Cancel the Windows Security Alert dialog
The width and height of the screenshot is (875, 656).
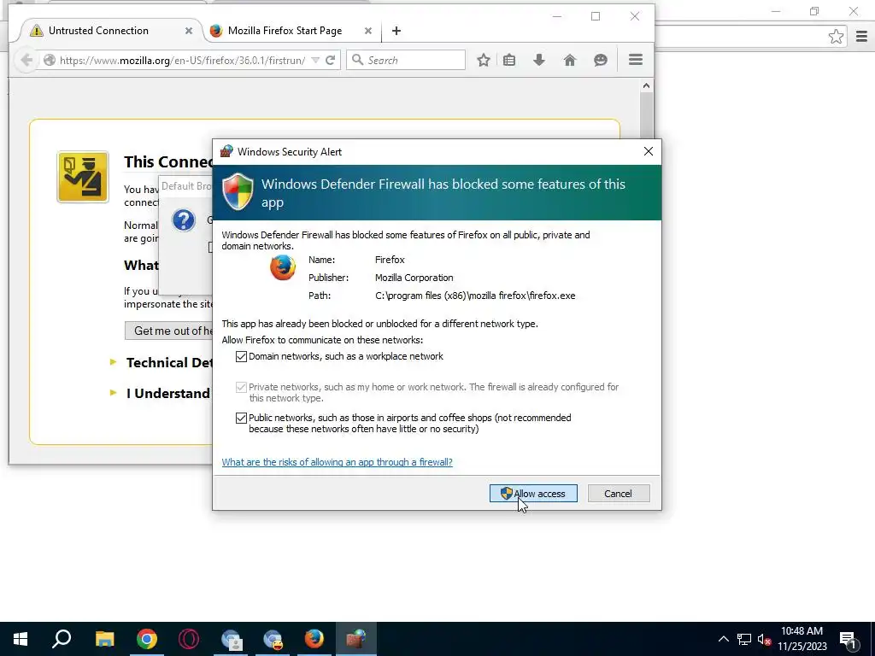click(619, 493)
